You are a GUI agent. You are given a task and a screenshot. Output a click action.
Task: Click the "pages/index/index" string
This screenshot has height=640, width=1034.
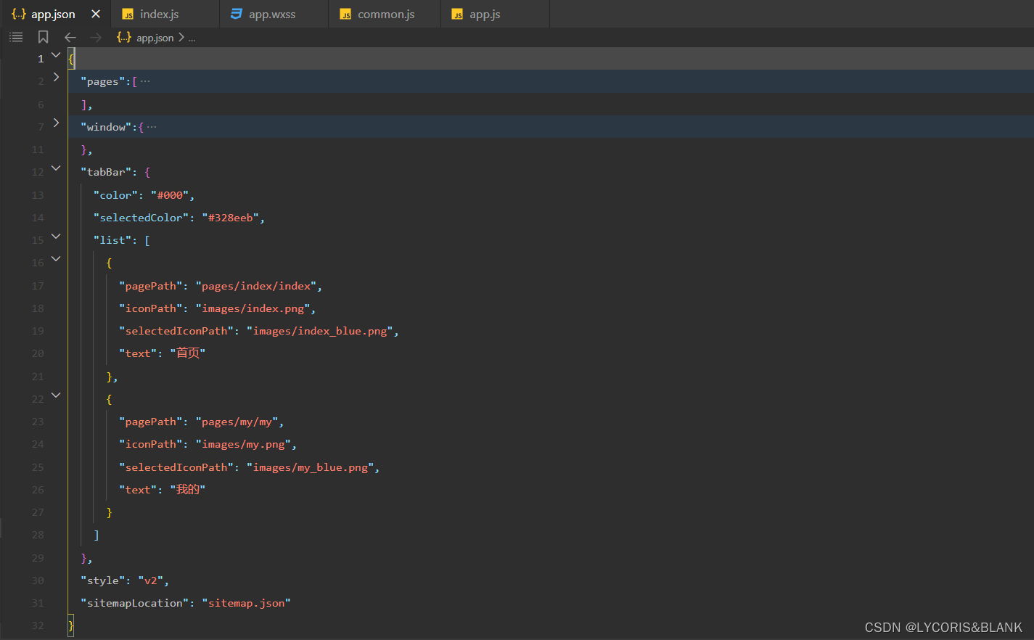point(256,286)
